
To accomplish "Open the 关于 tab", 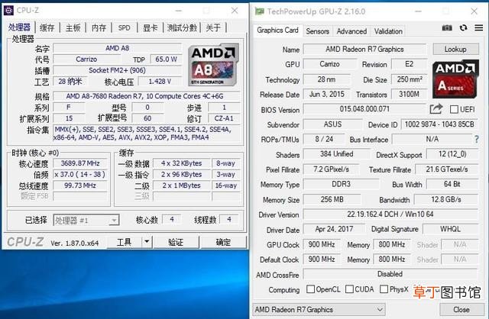I will click(213, 27).
